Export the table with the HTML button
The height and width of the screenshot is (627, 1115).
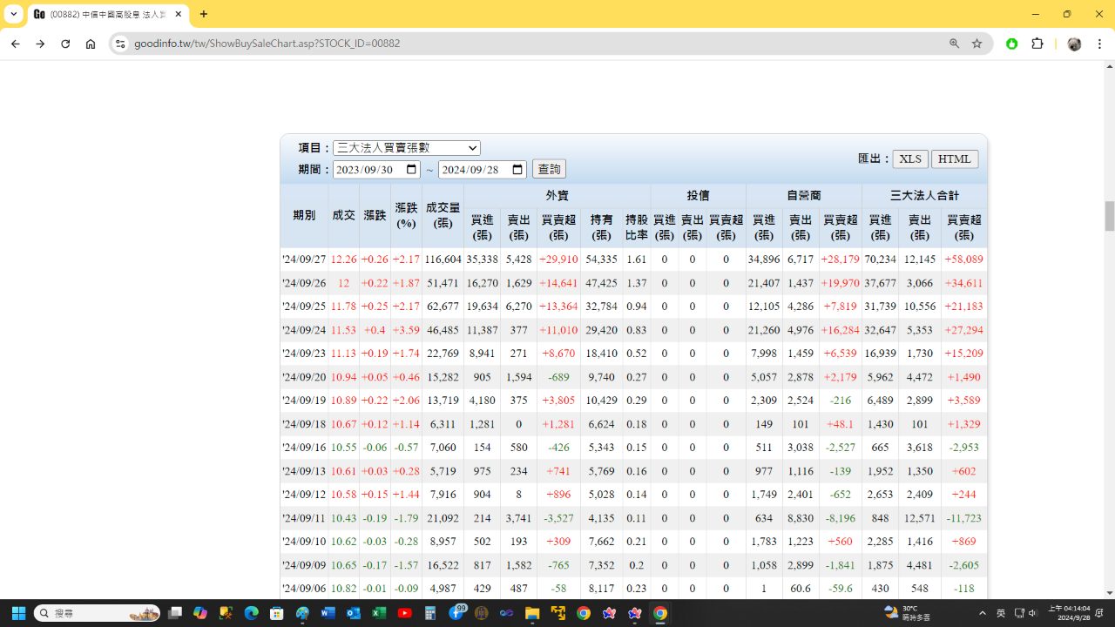pos(955,158)
